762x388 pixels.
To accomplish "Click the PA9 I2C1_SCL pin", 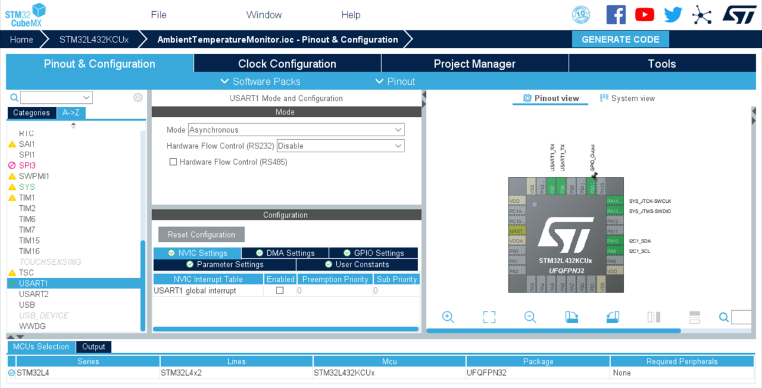I will [x=614, y=251].
